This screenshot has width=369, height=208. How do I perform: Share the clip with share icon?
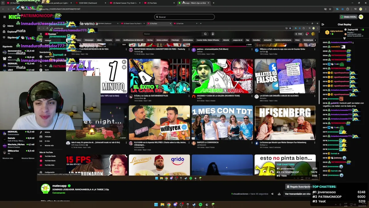click(x=272, y=194)
